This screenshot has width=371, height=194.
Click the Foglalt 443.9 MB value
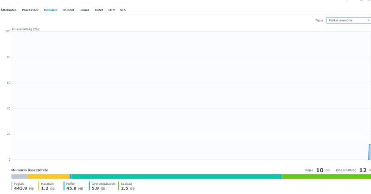[24, 188]
